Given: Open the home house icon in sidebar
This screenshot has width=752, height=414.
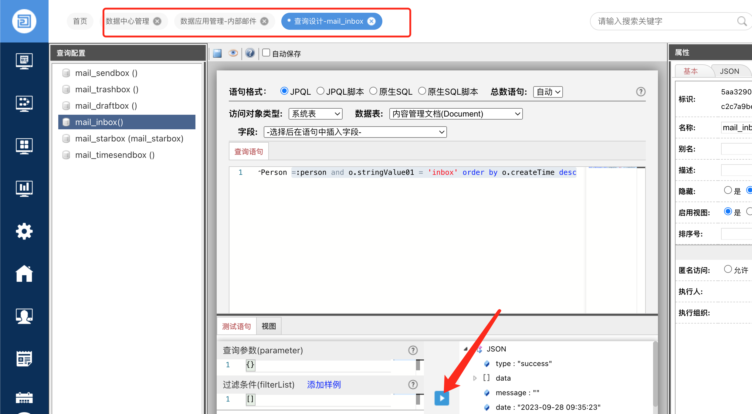Looking at the screenshot, I should (24, 273).
